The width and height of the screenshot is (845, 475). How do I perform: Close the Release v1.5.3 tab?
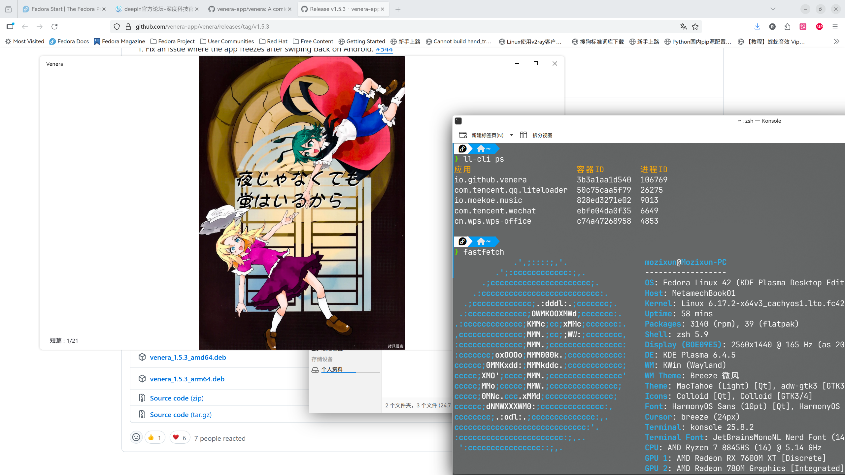coord(383,9)
